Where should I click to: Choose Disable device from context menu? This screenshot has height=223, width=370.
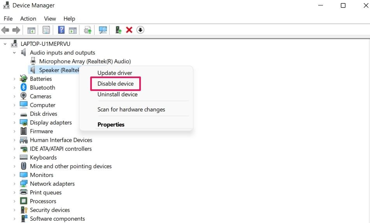tap(116, 84)
